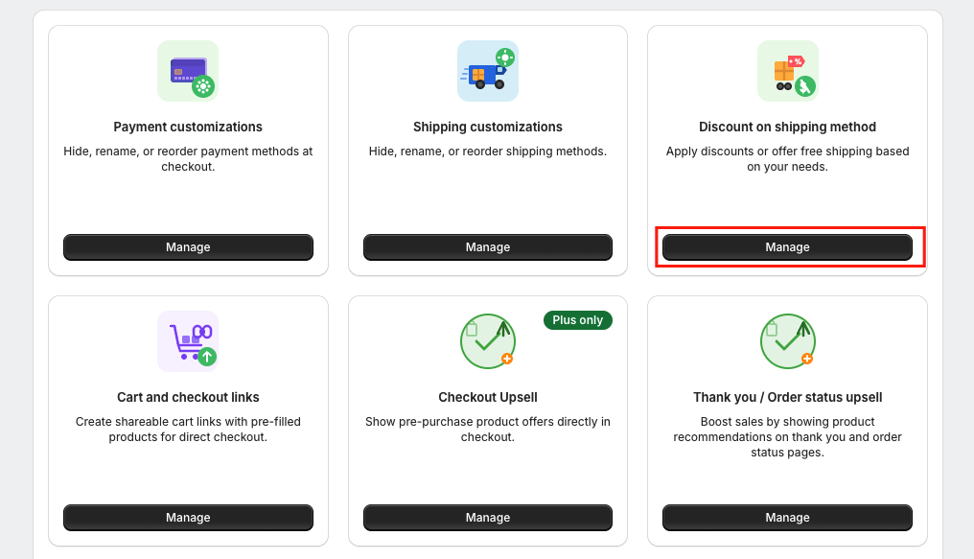Image resolution: width=974 pixels, height=559 pixels.
Task: Click the Payment customizations credit card icon
Action: point(188,71)
